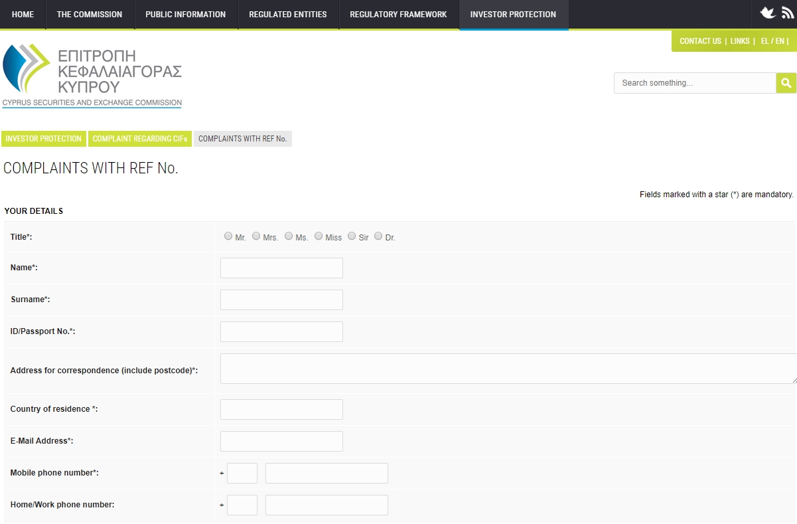Click the Contact Us link
This screenshot has width=797, height=524.
click(x=700, y=41)
